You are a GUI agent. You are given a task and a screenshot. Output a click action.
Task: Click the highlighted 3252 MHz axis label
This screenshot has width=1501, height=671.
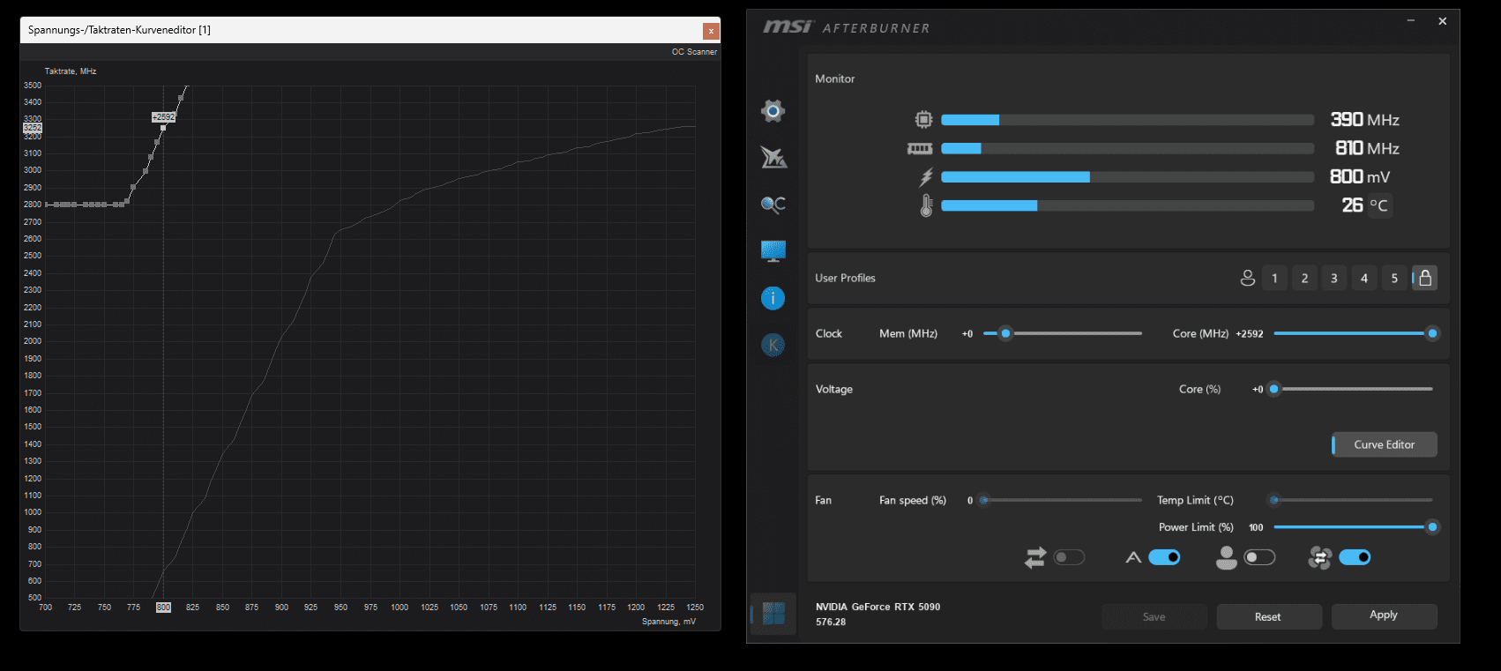[32, 128]
